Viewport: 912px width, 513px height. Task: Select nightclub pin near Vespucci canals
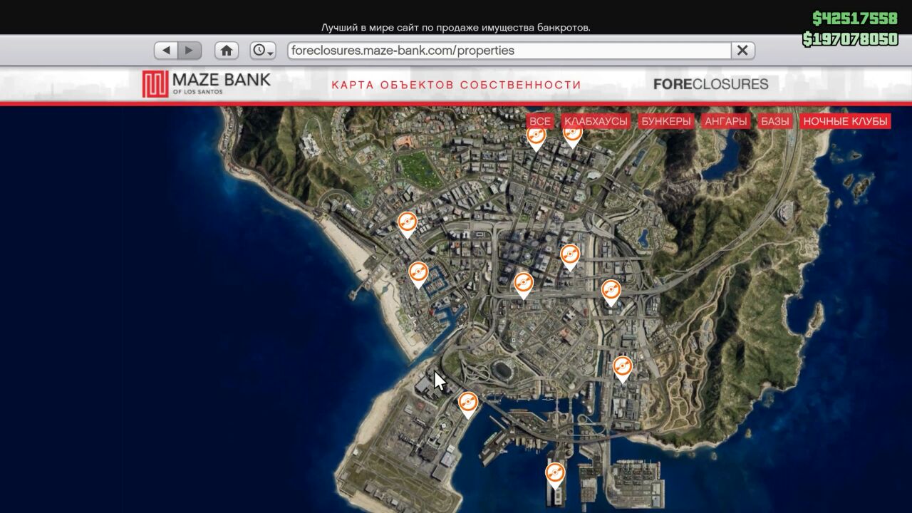(418, 274)
